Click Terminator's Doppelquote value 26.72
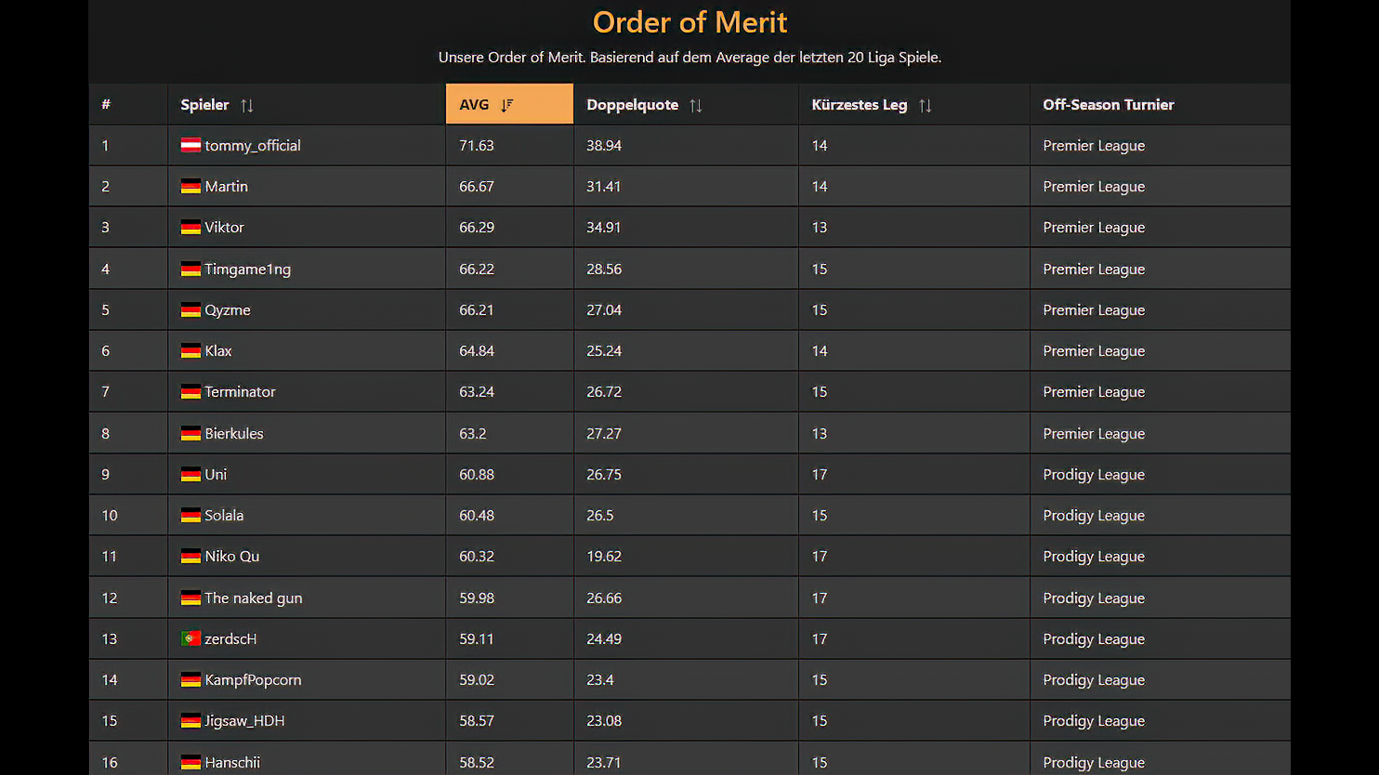This screenshot has height=775, width=1379. click(x=603, y=391)
